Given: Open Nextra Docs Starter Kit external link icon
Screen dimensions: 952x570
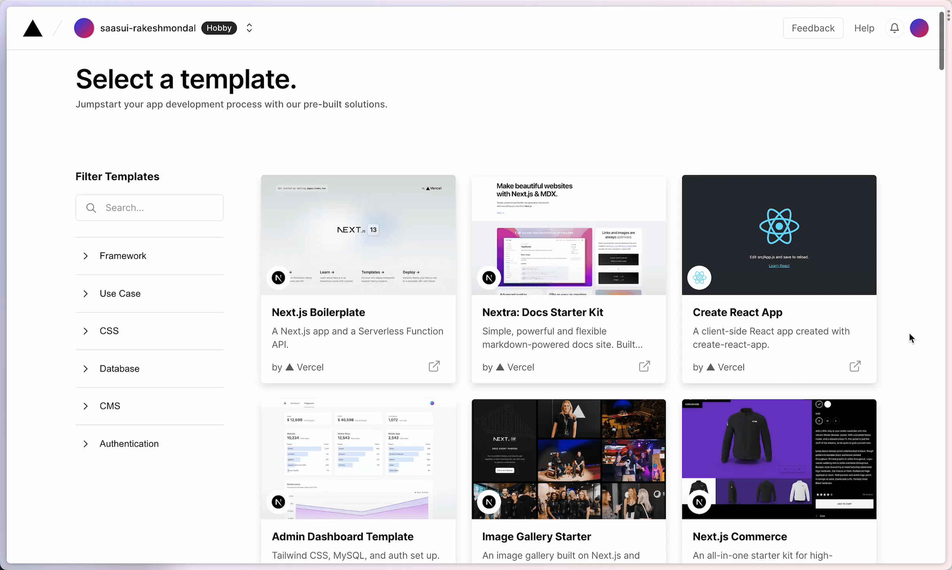Looking at the screenshot, I should click(x=644, y=366).
